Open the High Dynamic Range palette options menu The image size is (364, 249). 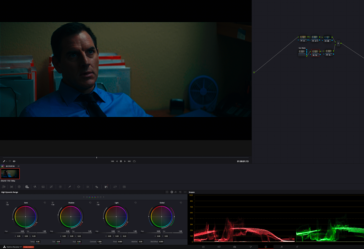click(185, 192)
